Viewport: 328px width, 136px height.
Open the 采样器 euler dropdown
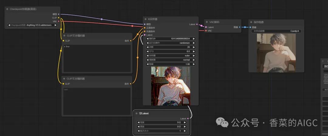click(x=171, y=56)
